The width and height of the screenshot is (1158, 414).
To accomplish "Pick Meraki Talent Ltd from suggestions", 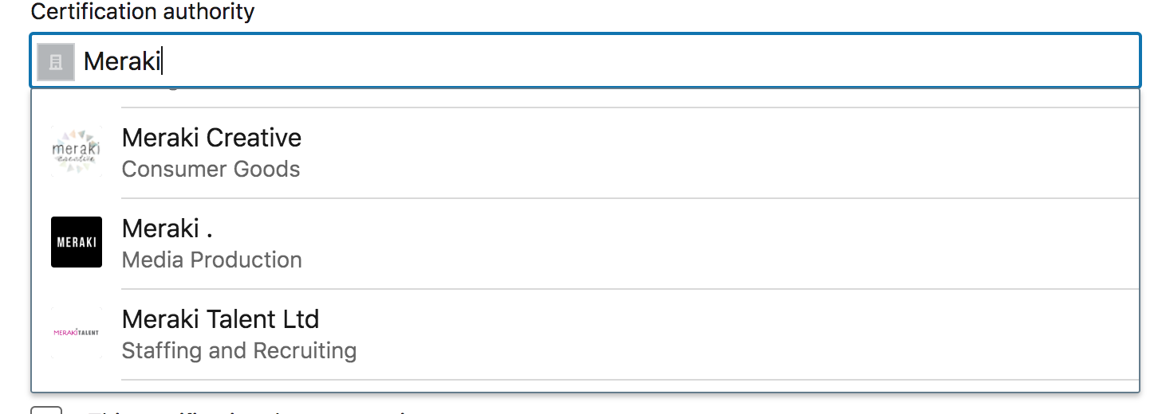I will [x=220, y=319].
